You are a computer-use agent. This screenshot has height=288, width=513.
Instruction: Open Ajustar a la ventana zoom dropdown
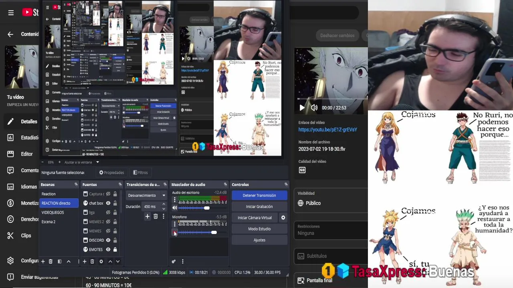tap(82, 162)
